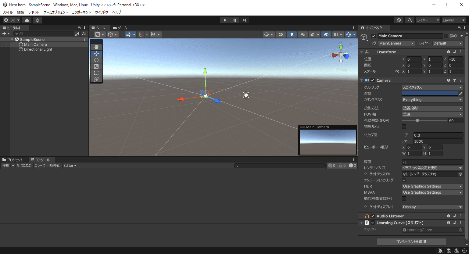
Task: Click the Step frame button
Action: point(244,20)
